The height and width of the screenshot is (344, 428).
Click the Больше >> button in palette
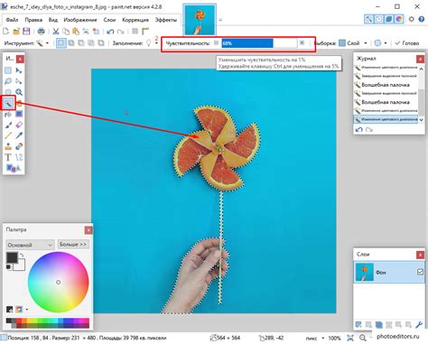coord(73,244)
